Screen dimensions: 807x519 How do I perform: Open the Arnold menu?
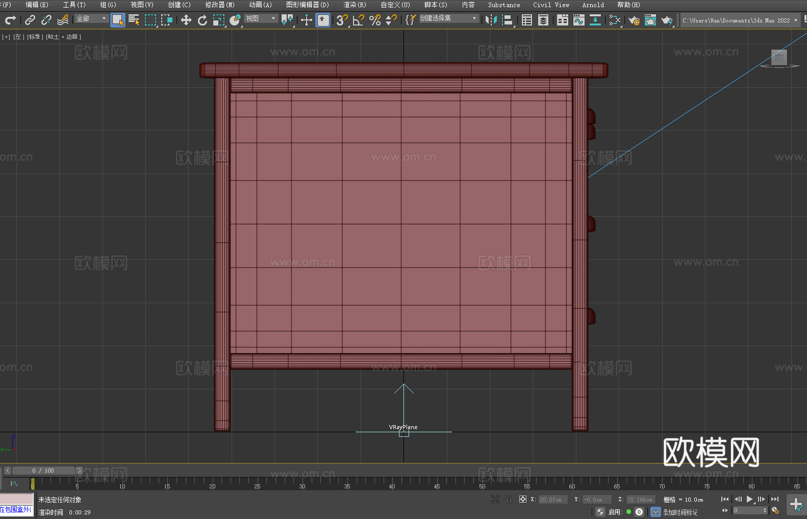pos(593,5)
